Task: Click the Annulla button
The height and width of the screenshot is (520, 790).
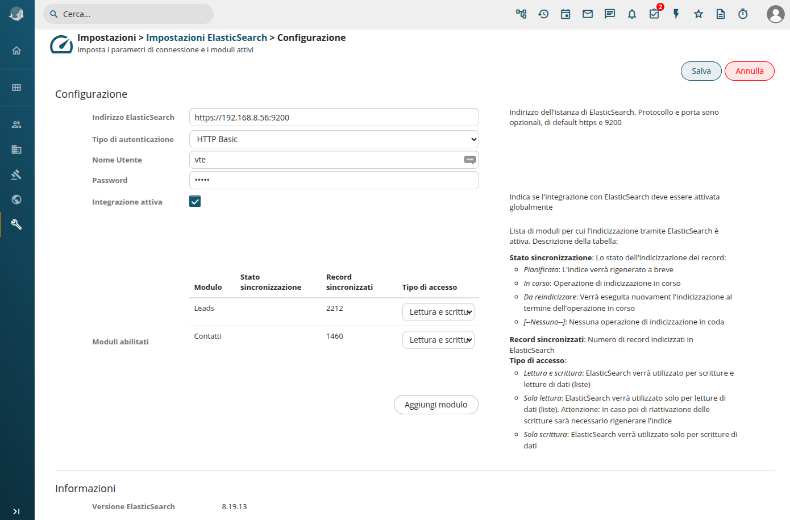Action: (x=750, y=71)
